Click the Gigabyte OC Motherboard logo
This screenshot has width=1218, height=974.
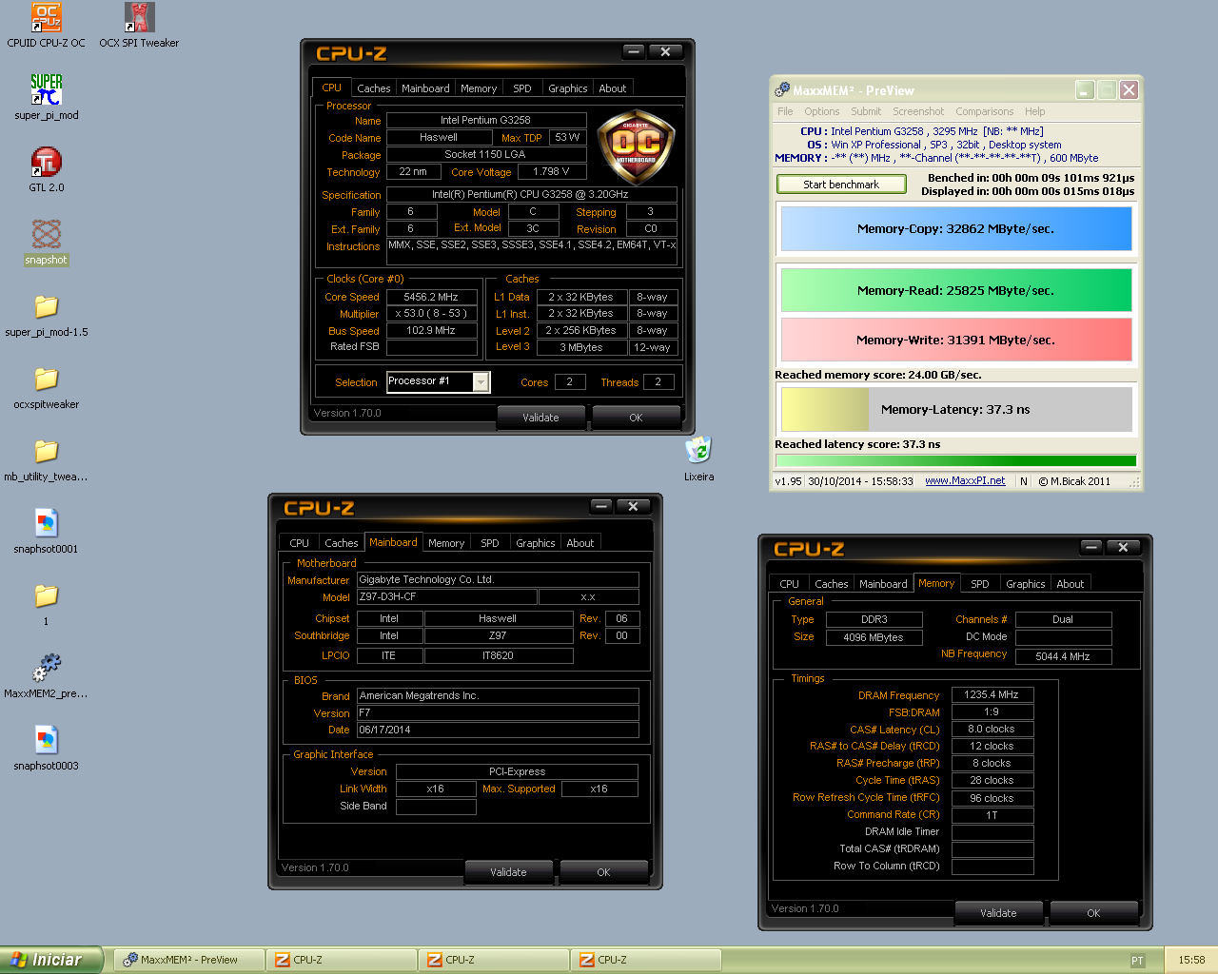point(636,145)
